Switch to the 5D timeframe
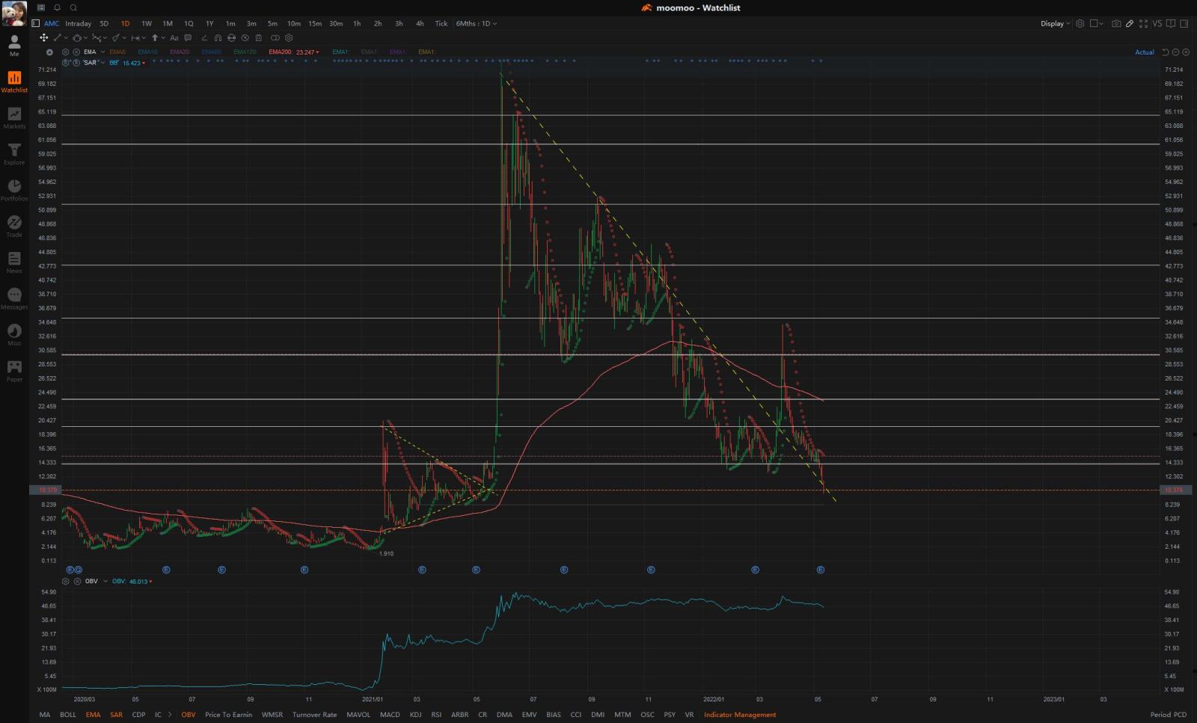1197x723 pixels. (x=104, y=23)
